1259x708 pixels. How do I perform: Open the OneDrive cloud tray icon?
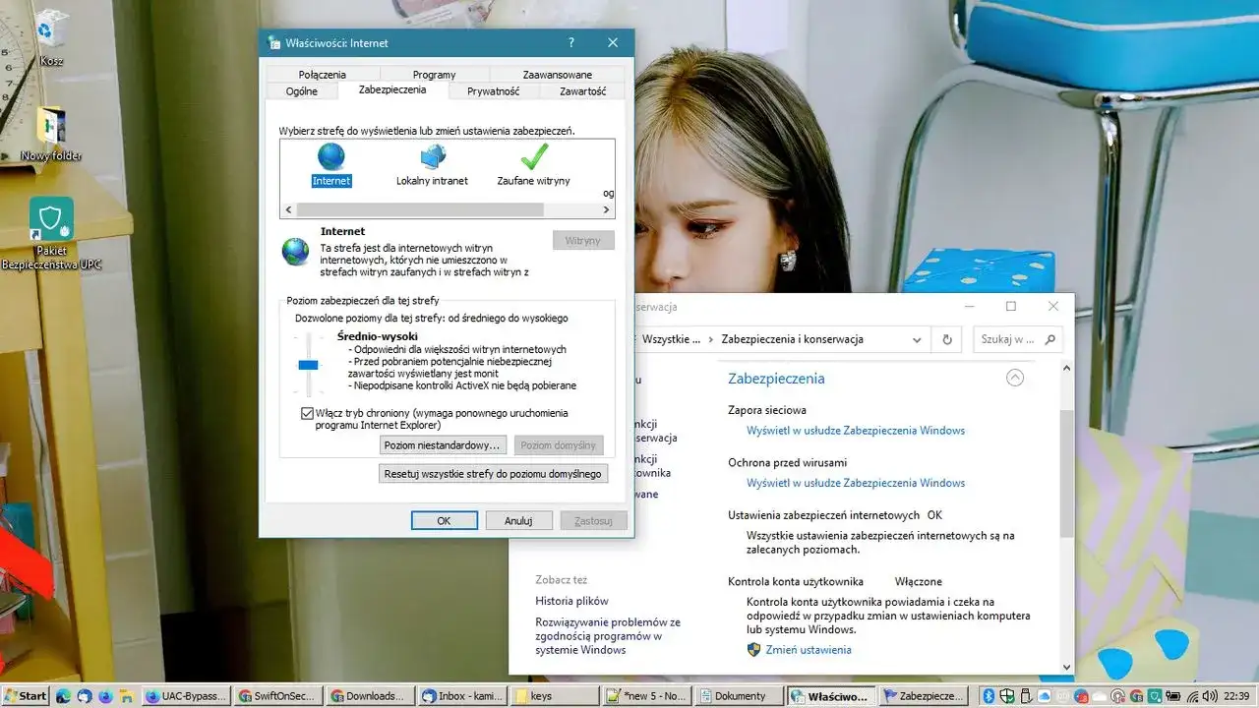pos(1044,695)
